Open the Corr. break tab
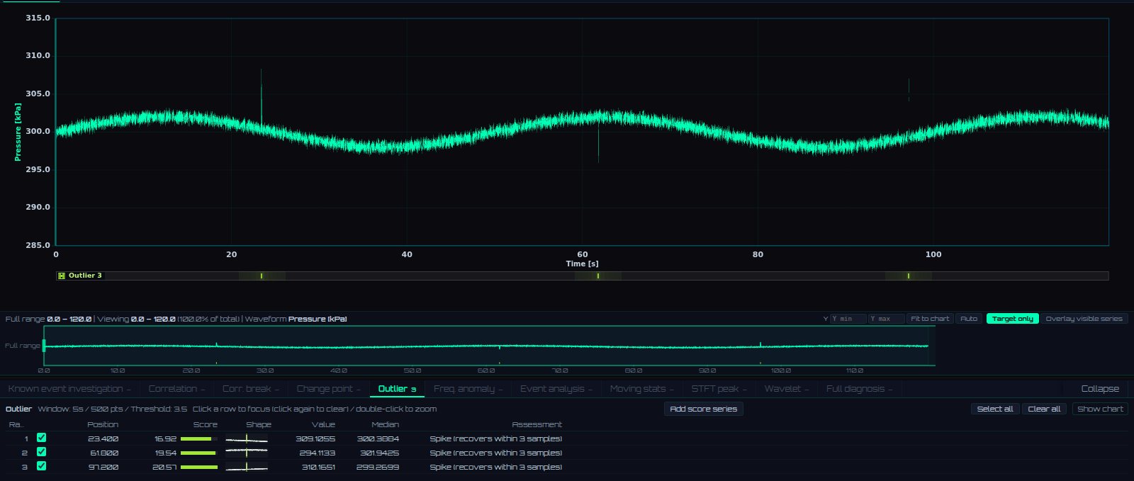Image resolution: width=1134 pixels, height=481 pixels. tap(251, 389)
